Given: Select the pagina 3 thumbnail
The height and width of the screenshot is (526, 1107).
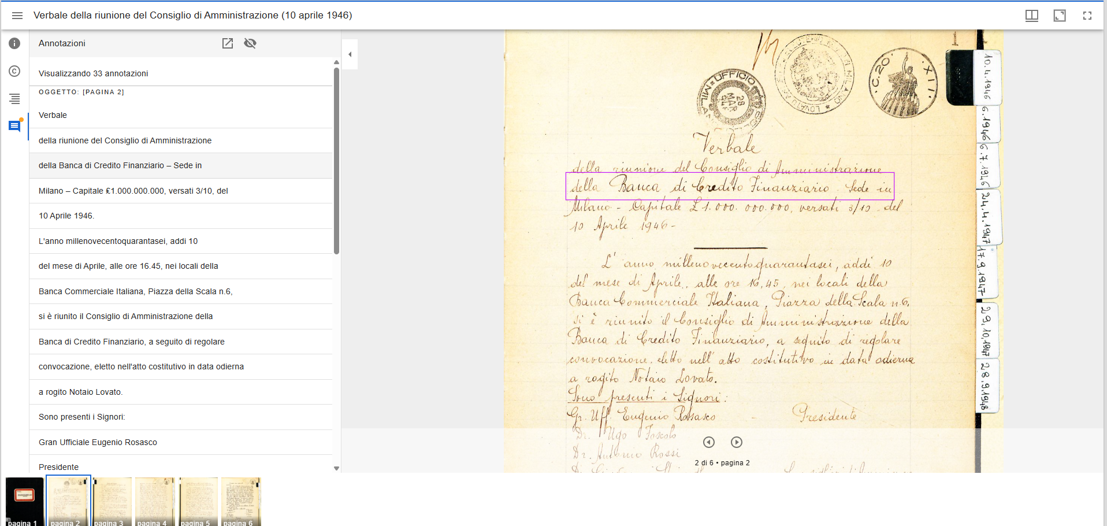Looking at the screenshot, I should pyautogui.click(x=111, y=501).
